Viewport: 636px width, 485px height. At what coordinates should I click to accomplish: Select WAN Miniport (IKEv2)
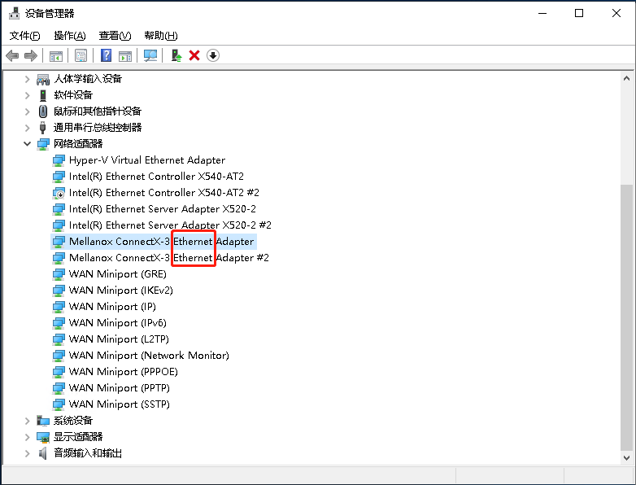121,291
